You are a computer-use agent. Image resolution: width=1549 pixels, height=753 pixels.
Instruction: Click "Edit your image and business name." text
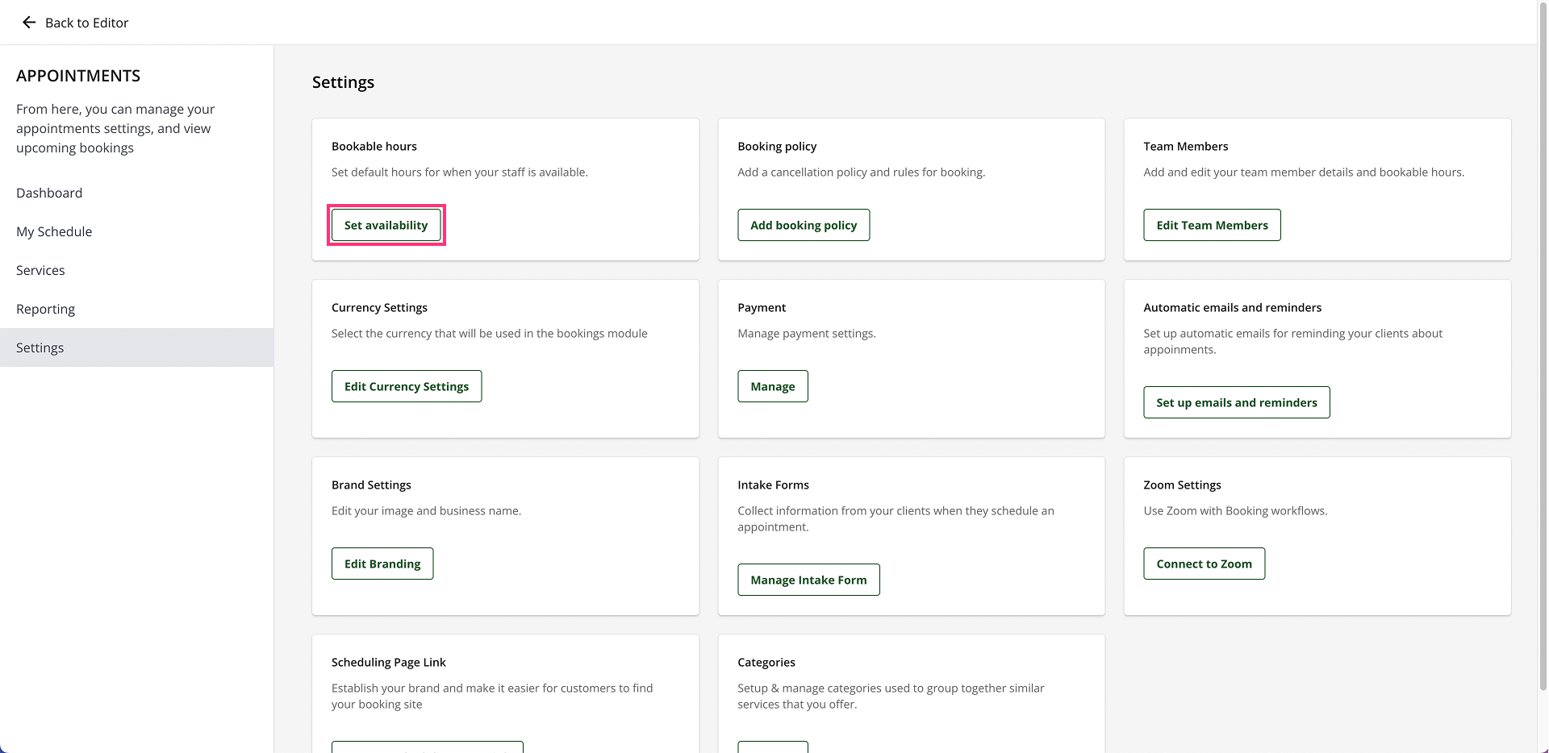pos(426,510)
